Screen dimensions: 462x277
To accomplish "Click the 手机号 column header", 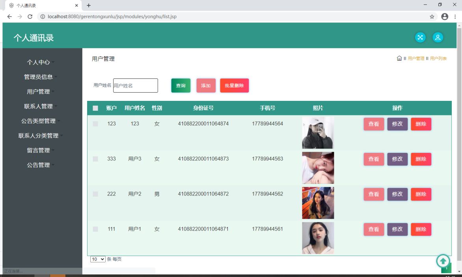I will pyautogui.click(x=268, y=108).
